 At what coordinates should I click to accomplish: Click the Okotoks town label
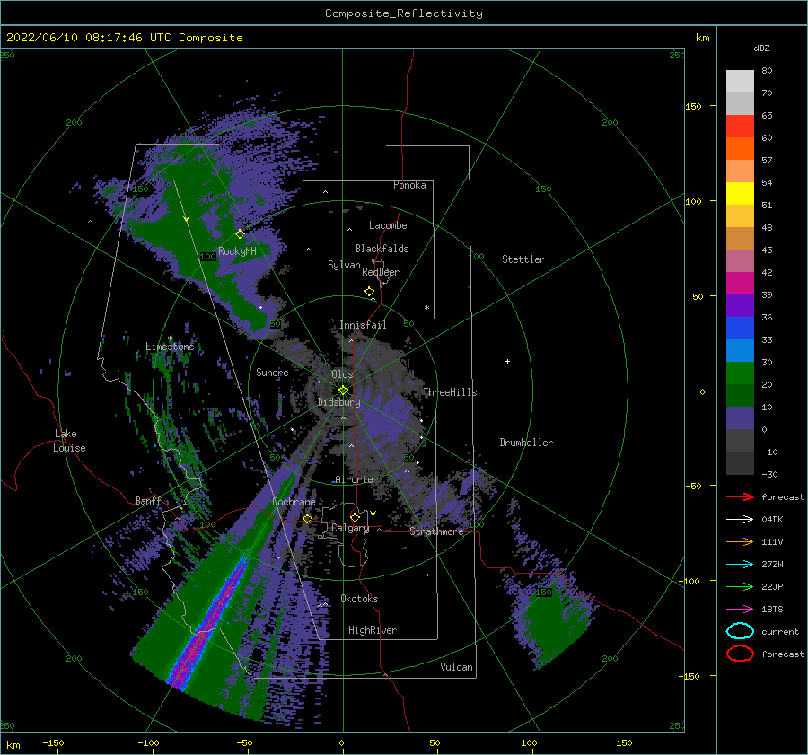click(359, 599)
